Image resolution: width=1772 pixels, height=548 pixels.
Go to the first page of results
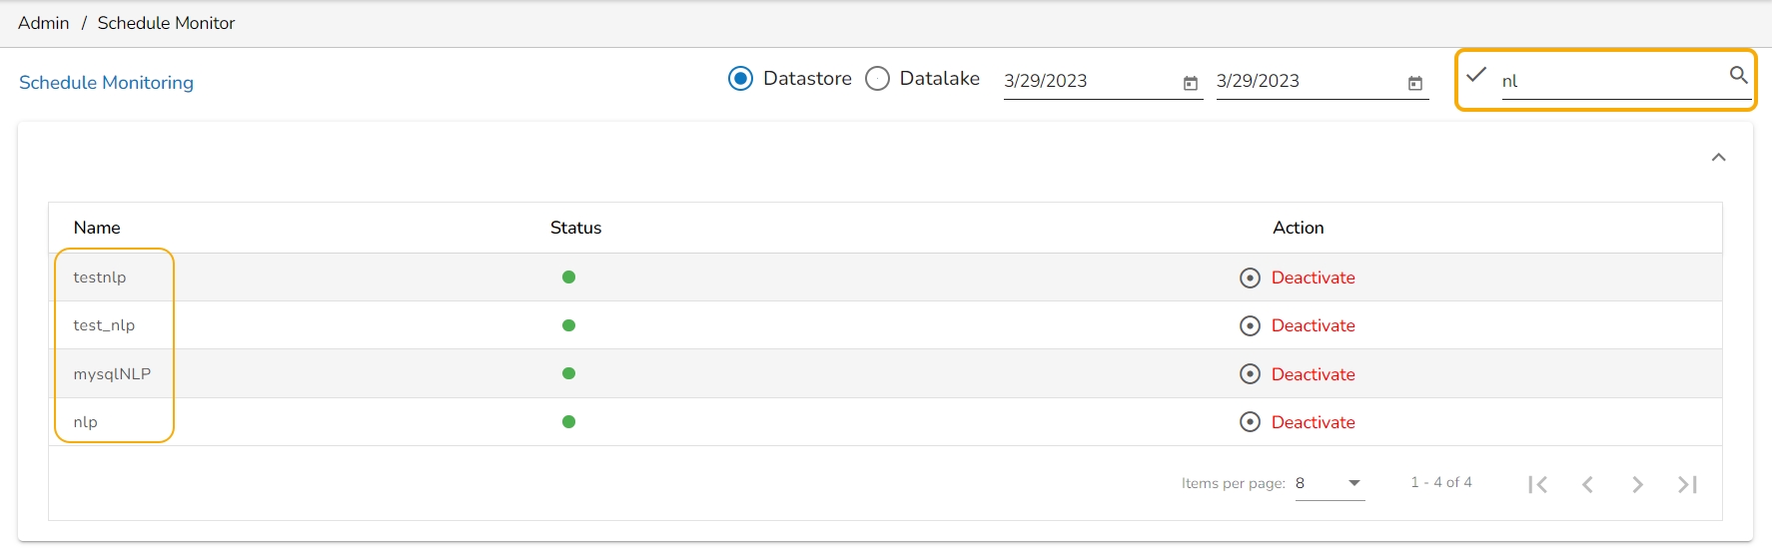[x=1537, y=484]
